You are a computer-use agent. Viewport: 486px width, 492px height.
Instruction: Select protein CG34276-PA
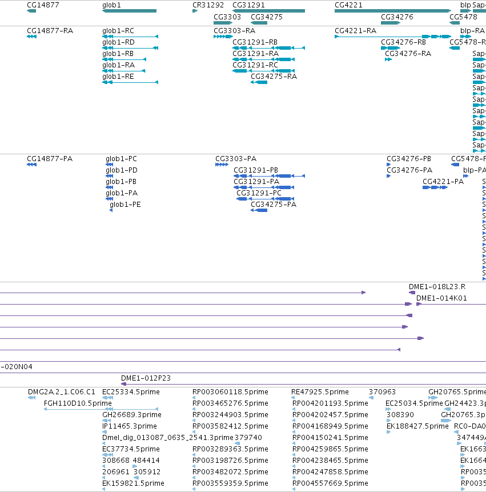point(409,170)
